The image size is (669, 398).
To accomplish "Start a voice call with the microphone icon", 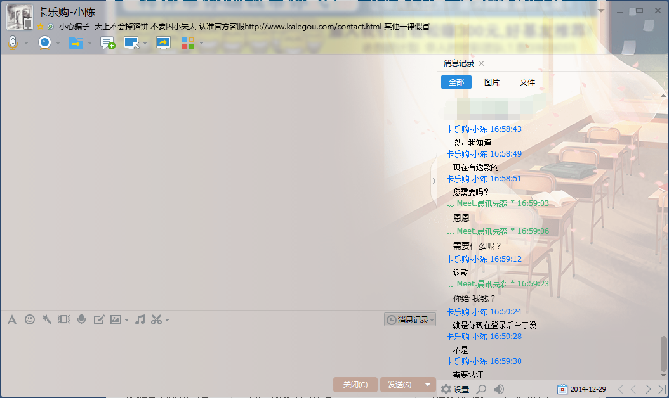I will [x=12, y=43].
